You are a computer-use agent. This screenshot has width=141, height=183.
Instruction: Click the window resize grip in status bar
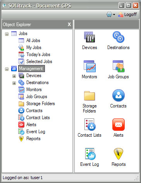click(137, 179)
